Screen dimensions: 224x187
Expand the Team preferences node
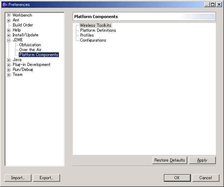pyautogui.click(x=9, y=75)
